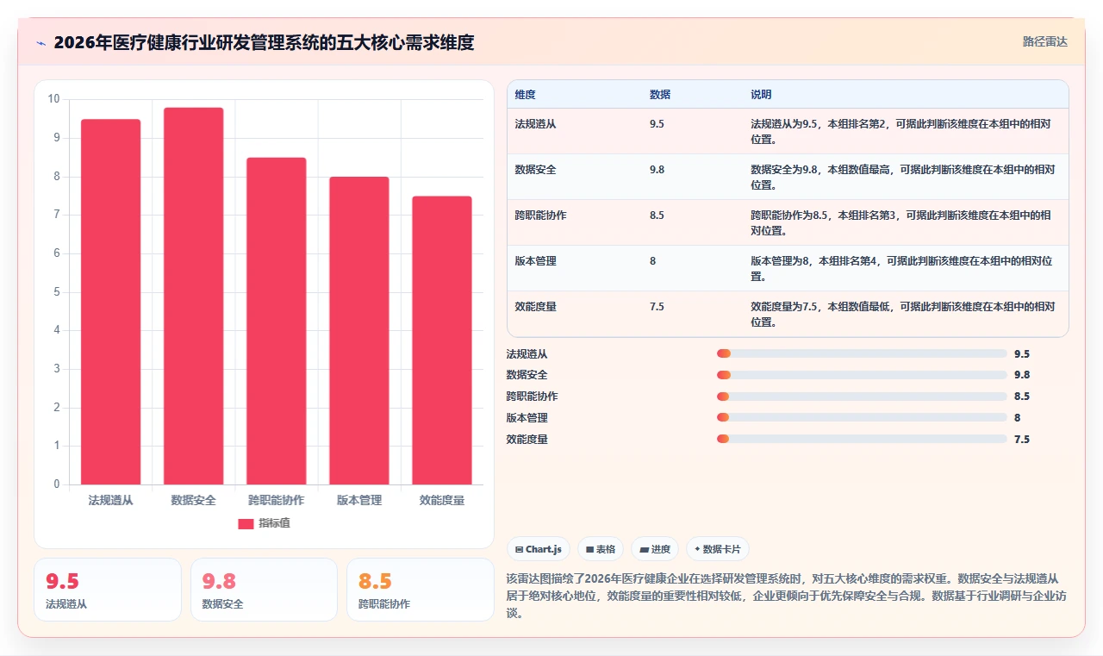Click the 维度 column header
The width and height of the screenshot is (1103, 656).
tap(525, 94)
